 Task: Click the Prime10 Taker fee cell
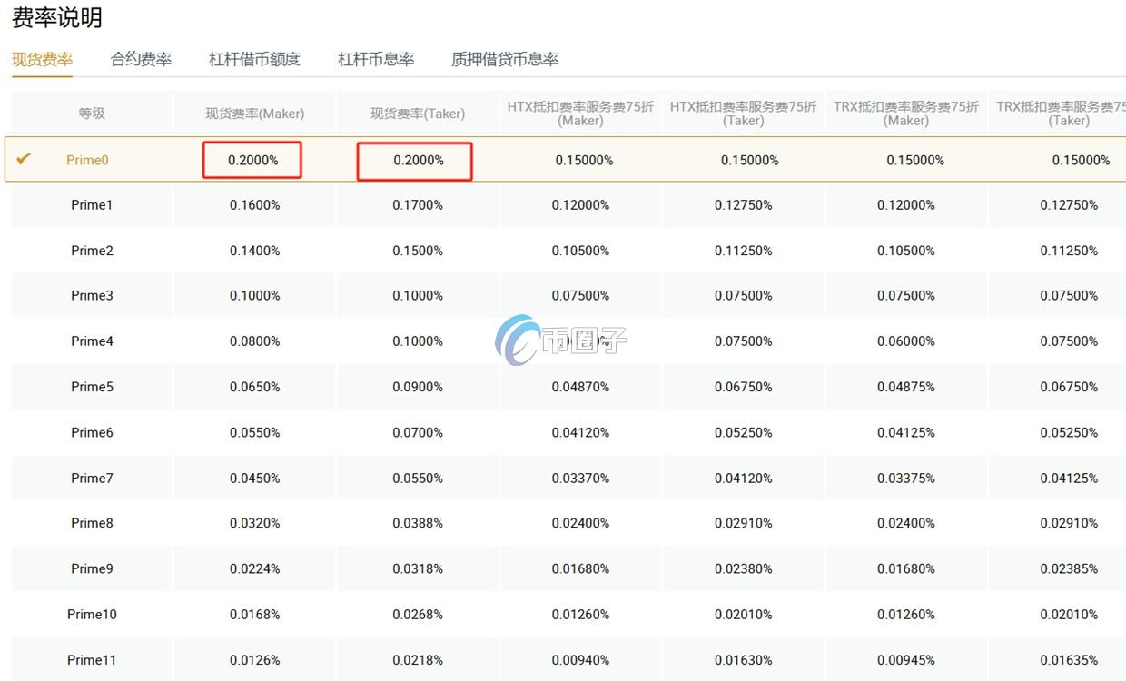pyautogui.click(x=417, y=614)
